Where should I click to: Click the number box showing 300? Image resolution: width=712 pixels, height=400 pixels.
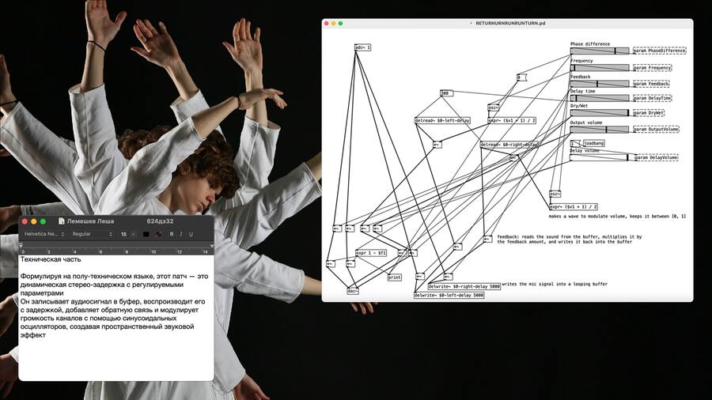pos(446,93)
